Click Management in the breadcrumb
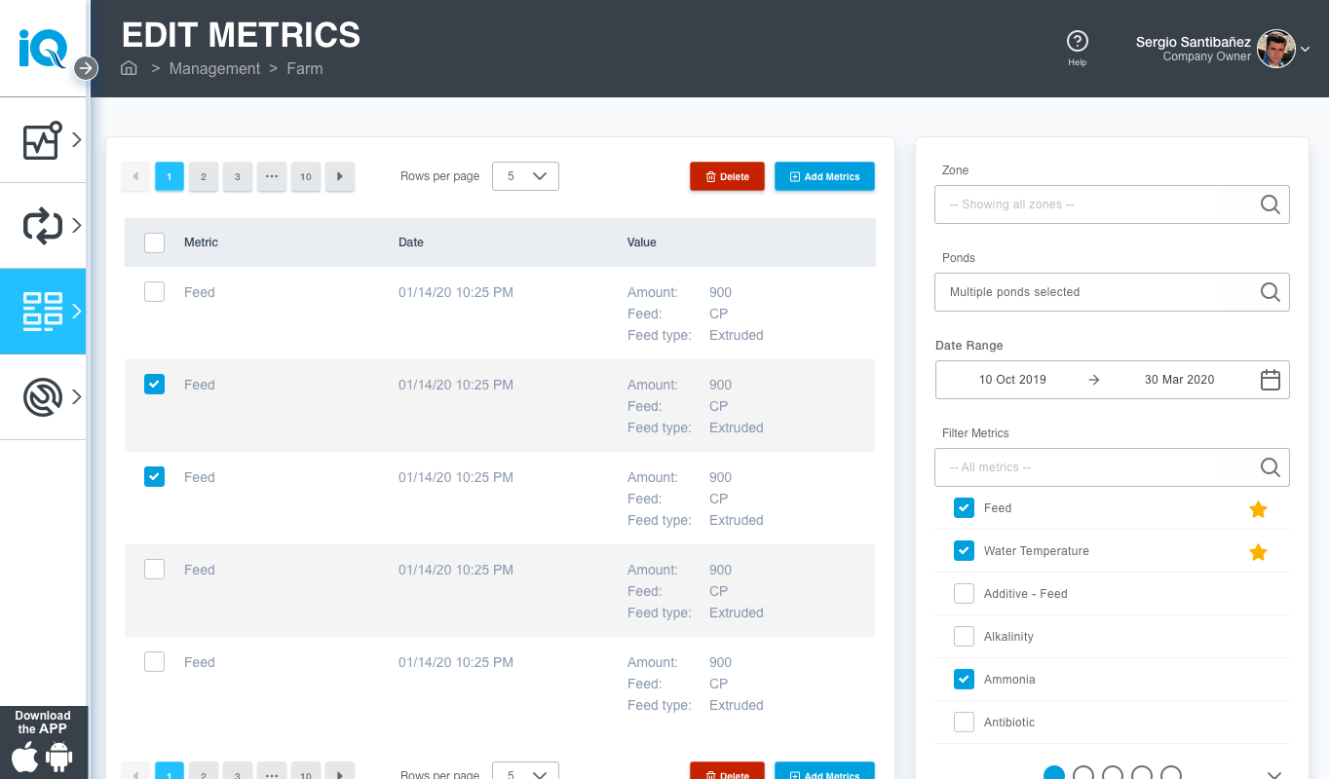Screen dimensions: 1329x779 [x=214, y=68]
